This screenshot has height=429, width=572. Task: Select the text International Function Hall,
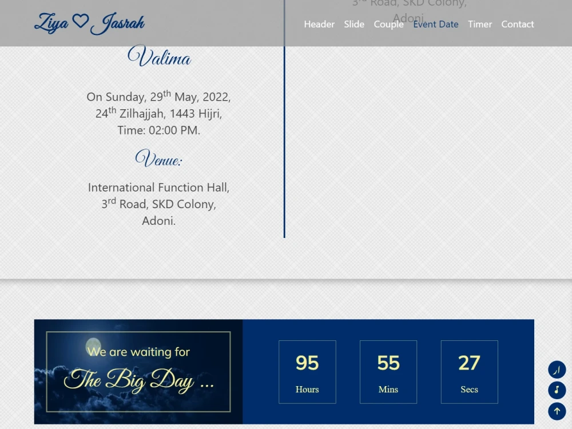click(158, 188)
